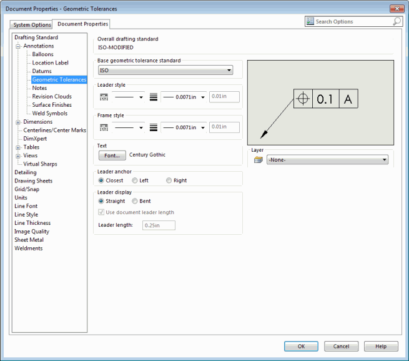
Task: Open the frame line style dropdown
Action: click(129, 127)
